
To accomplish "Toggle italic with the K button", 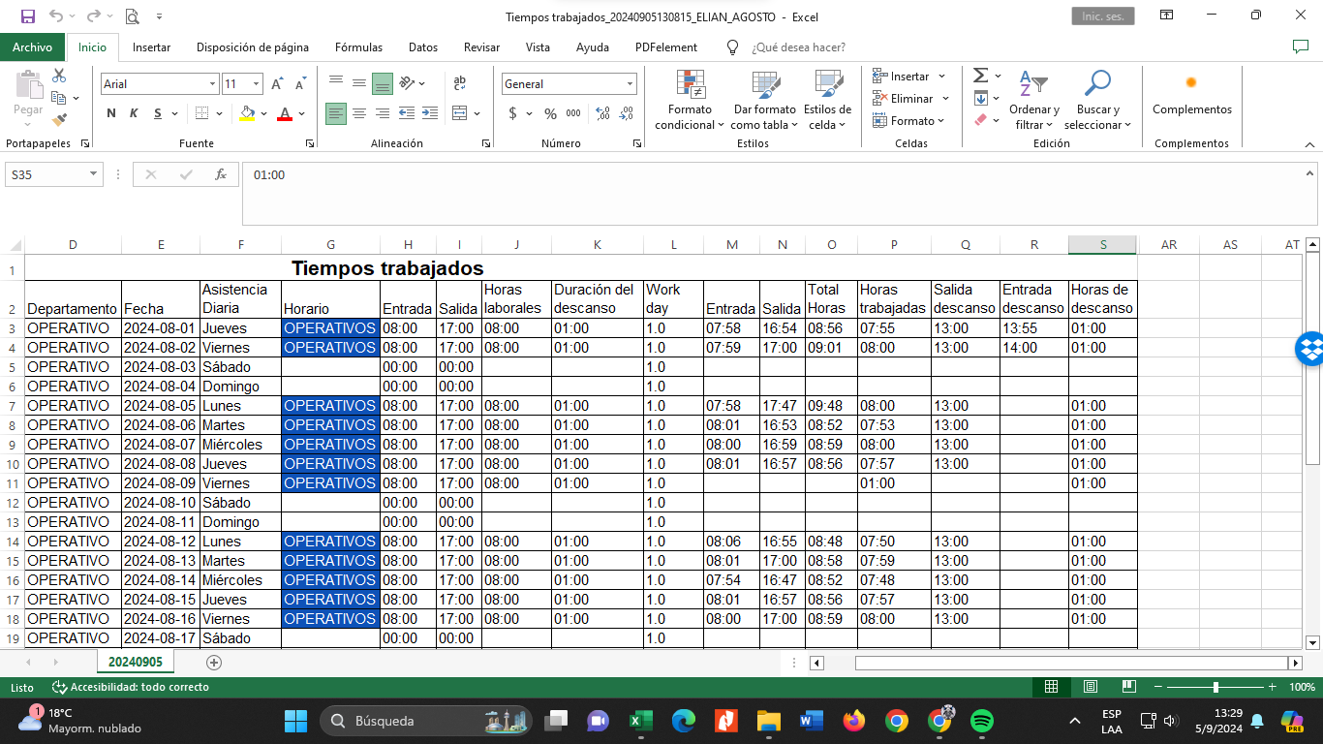I will pos(134,113).
